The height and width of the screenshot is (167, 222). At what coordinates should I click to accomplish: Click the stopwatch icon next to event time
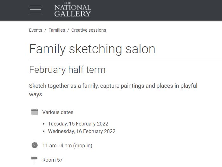click(35, 145)
